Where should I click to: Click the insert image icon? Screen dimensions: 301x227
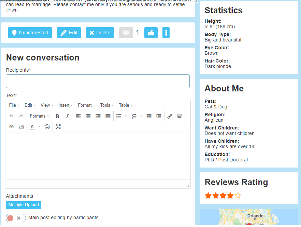coord(180,116)
